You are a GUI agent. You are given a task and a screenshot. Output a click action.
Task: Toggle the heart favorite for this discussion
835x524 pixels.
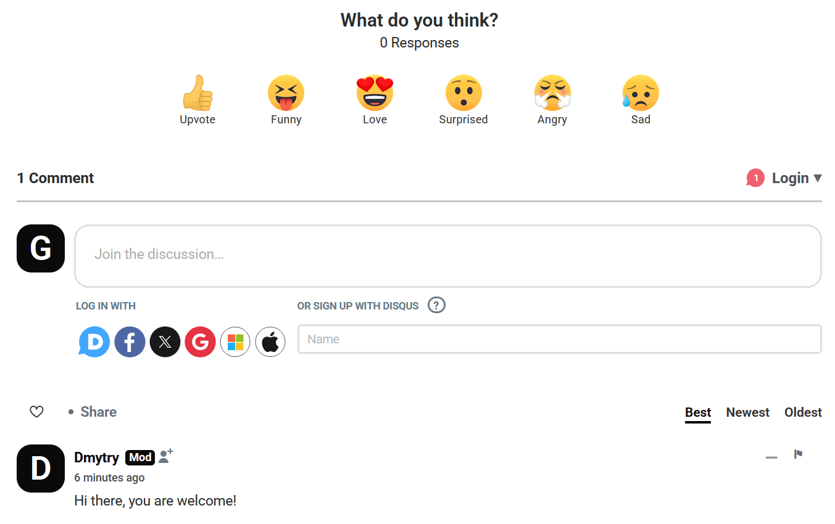coord(36,412)
